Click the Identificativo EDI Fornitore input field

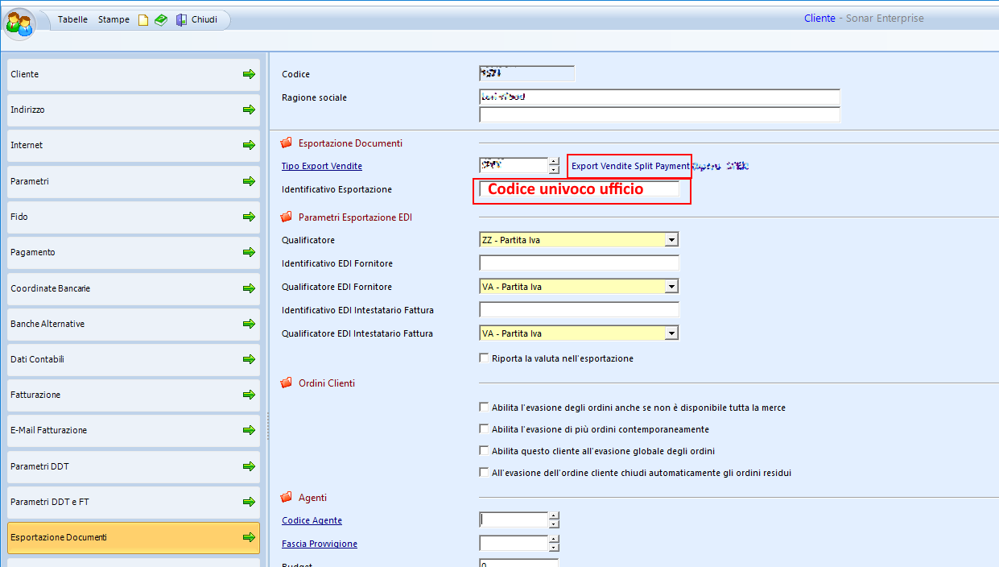point(579,263)
